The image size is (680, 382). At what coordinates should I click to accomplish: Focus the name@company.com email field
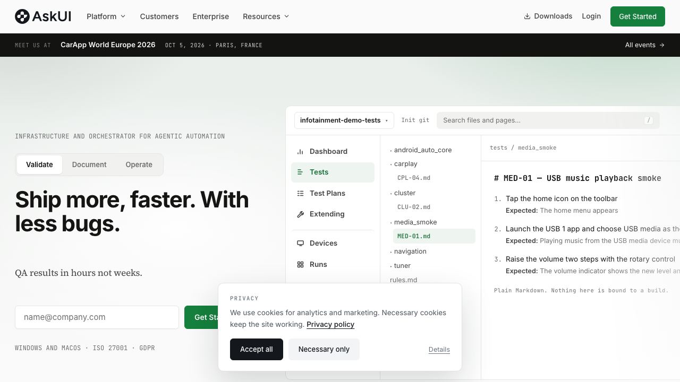coord(97,317)
